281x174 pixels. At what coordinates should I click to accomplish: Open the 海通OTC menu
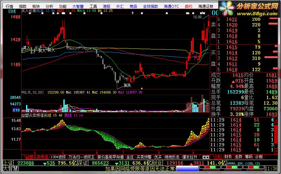pos(171,7)
